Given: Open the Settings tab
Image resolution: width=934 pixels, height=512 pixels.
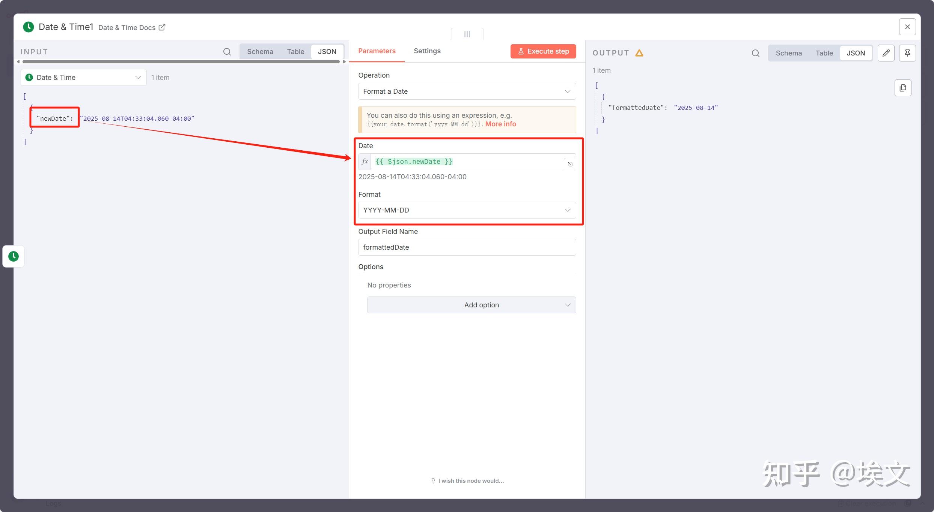Looking at the screenshot, I should (427, 51).
